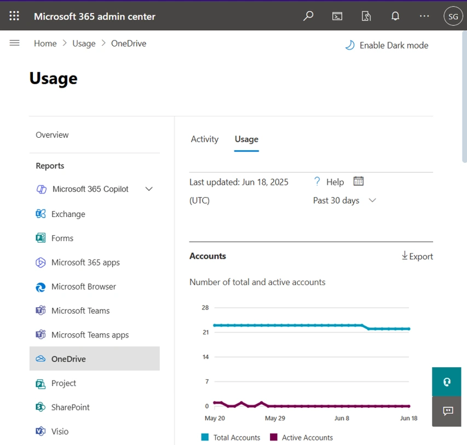This screenshot has width=467, height=445.
Task: Open the more options ellipsis
Action: [x=424, y=16]
